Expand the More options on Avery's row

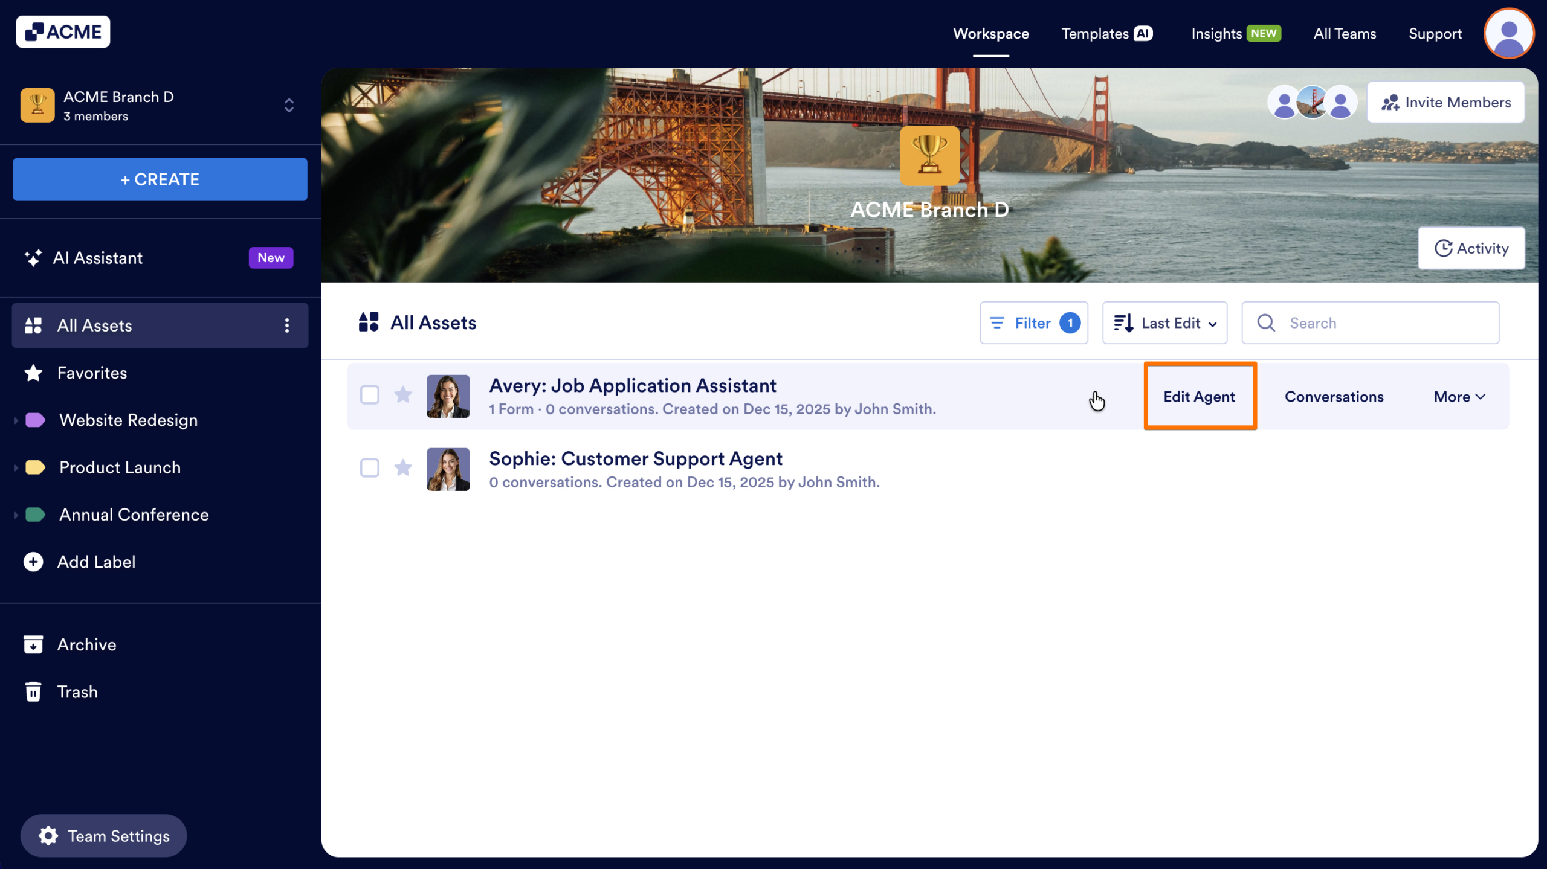click(x=1459, y=396)
